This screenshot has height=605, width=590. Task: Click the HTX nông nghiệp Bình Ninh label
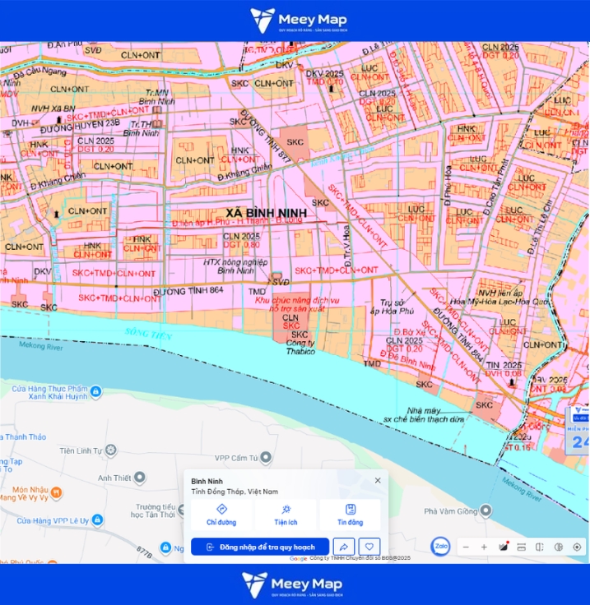coord(235,266)
